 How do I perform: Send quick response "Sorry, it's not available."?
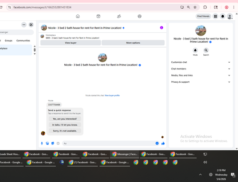[65, 131]
